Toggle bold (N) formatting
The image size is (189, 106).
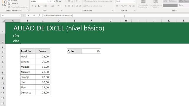pyautogui.click(x=32, y=6)
